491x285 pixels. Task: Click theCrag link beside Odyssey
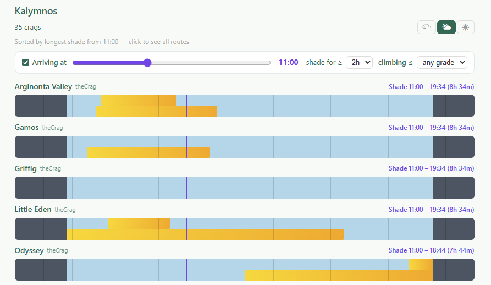coord(57,250)
